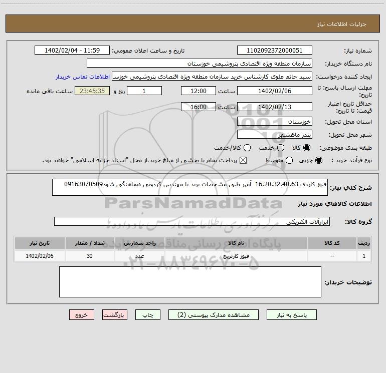Click the remaining days field showing 1

pyautogui.click(x=144, y=91)
